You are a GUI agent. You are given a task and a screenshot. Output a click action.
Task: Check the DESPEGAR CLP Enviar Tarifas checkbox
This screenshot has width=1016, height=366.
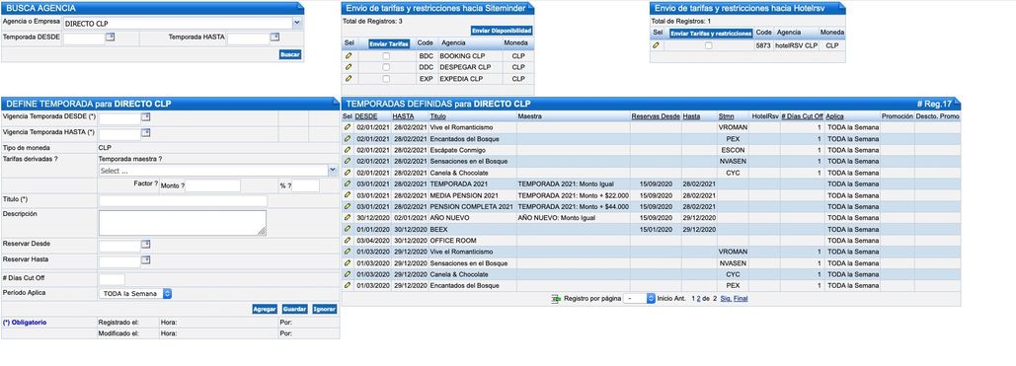[386, 67]
